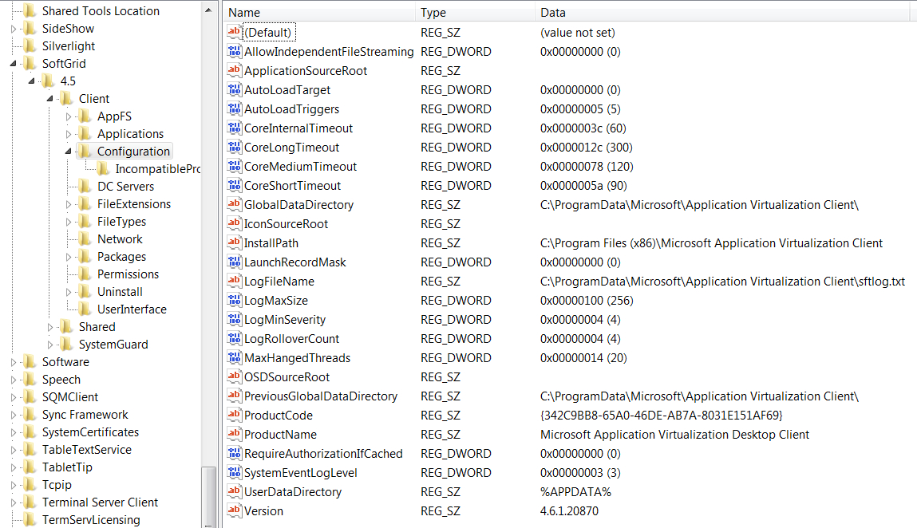Click the (Default) string value icon
The width and height of the screenshot is (917, 528).
click(234, 32)
